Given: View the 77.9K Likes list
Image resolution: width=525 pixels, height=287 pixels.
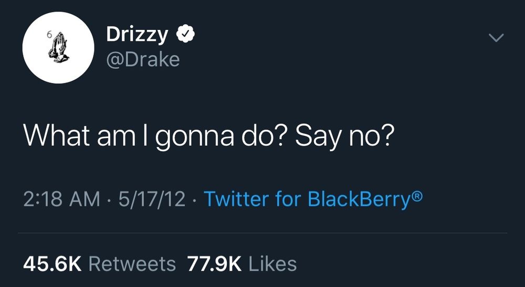Looking at the screenshot, I should (241, 264).
